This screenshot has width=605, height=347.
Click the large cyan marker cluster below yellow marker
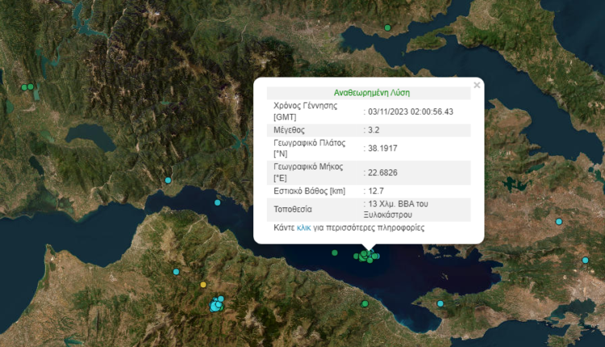tap(216, 304)
